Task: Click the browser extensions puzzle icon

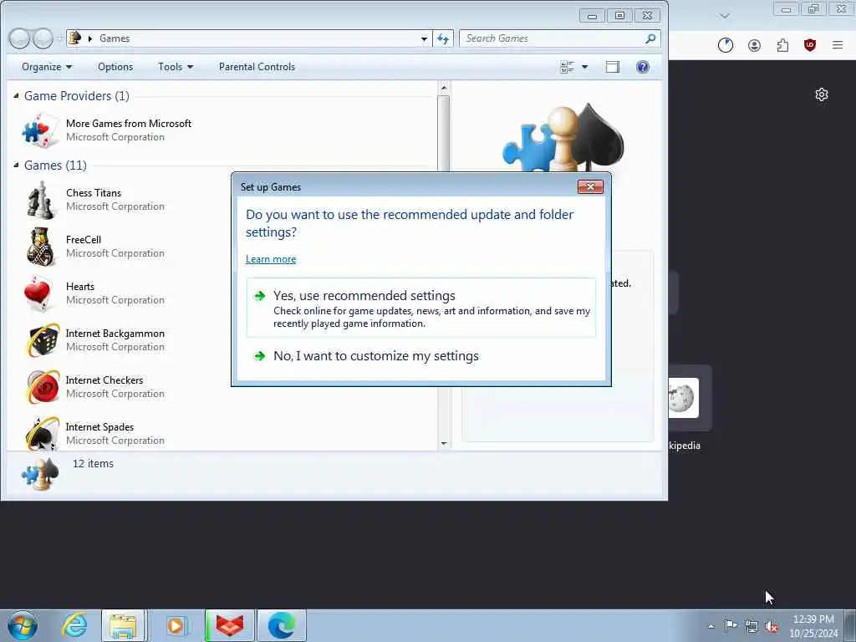Action: [x=782, y=45]
